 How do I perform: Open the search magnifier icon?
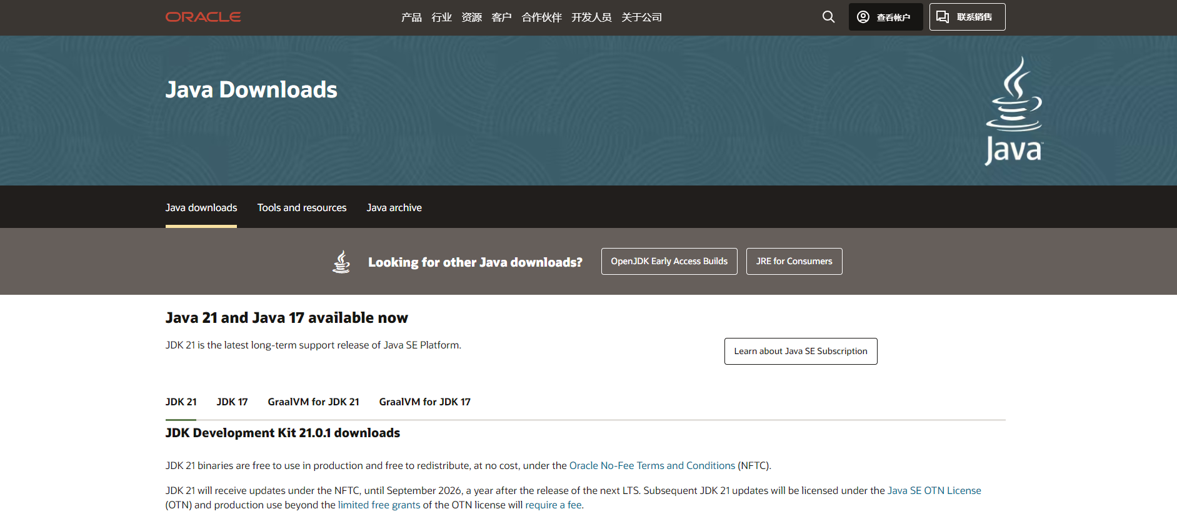click(828, 17)
